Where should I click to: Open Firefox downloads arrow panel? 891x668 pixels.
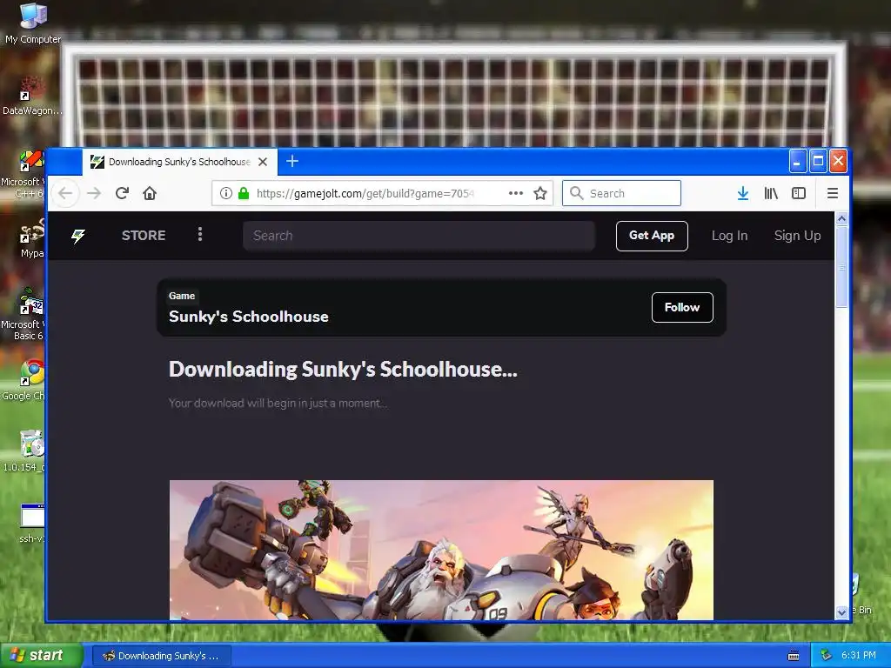tap(743, 194)
